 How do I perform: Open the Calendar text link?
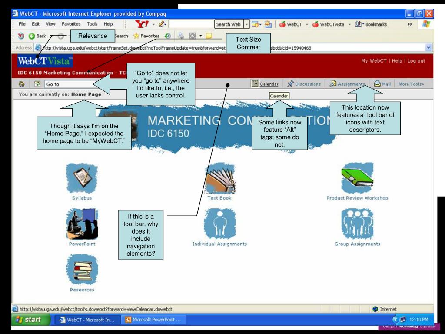click(269, 84)
